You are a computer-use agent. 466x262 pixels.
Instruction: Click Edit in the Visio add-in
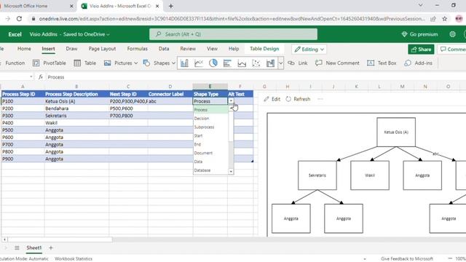[x=272, y=99]
